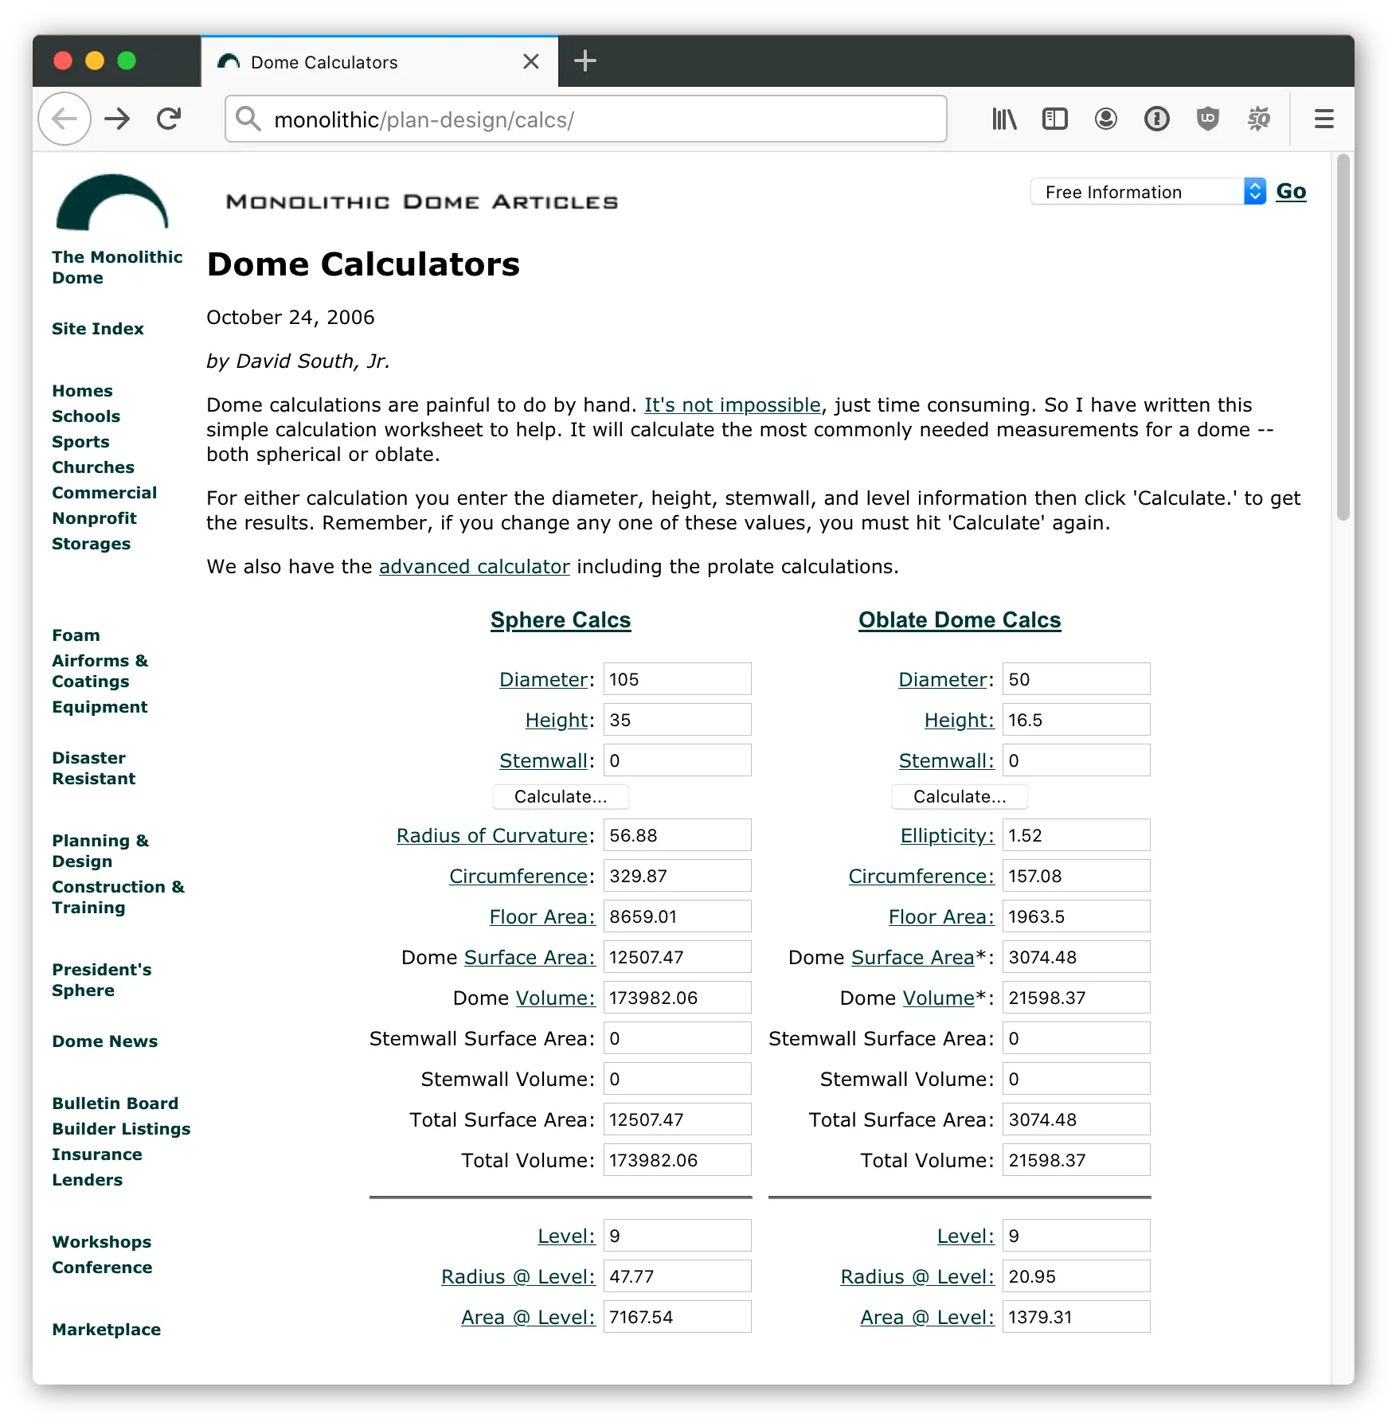Image resolution: width=1388 pixels, height=1418 pixels.
Task: Click the search magnifier in the address bar
Action: point(248,119)
